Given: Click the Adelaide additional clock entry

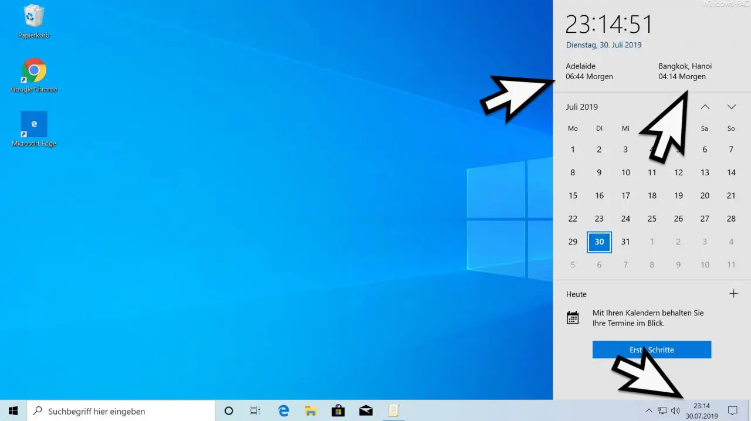Looking at the screenshot, I should 590,72.
